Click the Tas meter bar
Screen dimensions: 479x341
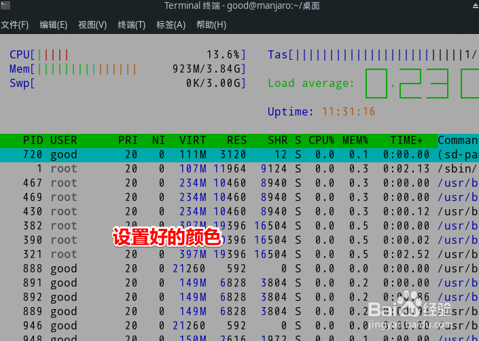point(373,55)
